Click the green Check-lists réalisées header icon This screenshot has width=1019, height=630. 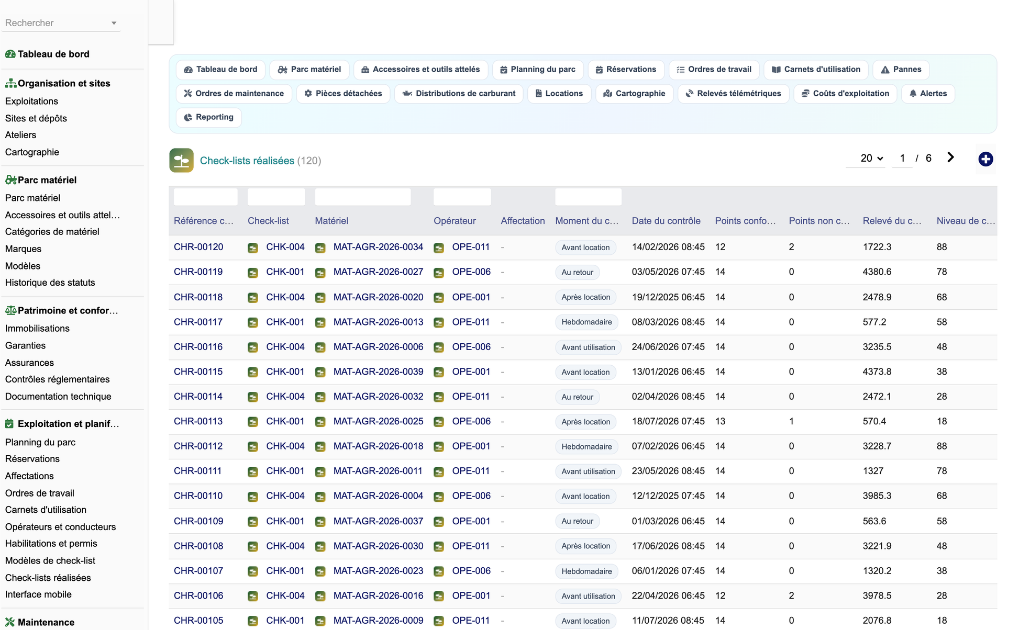[x=181, y=161]
